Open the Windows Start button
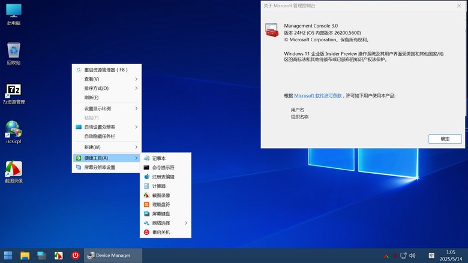The image size is (468, 263). click(x=8, y=255)
